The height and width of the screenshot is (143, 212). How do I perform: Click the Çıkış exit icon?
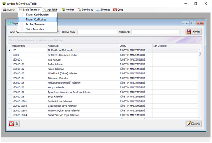click(116, 10)
